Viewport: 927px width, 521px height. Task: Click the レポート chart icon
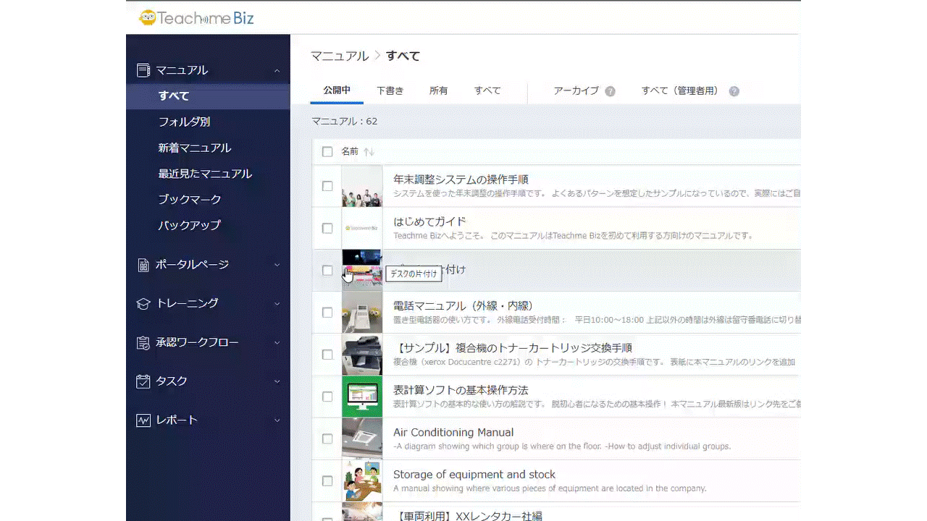[143, 420]
